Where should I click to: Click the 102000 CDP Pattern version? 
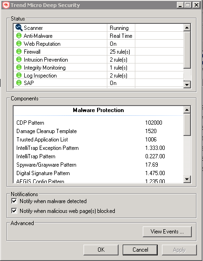pyautogui.click(x=154, y=123)
